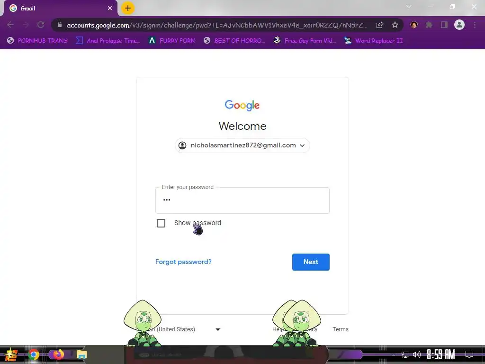485x364 pixels.
Task: Reload the sign-in page
Action: (x=41, y=25)
